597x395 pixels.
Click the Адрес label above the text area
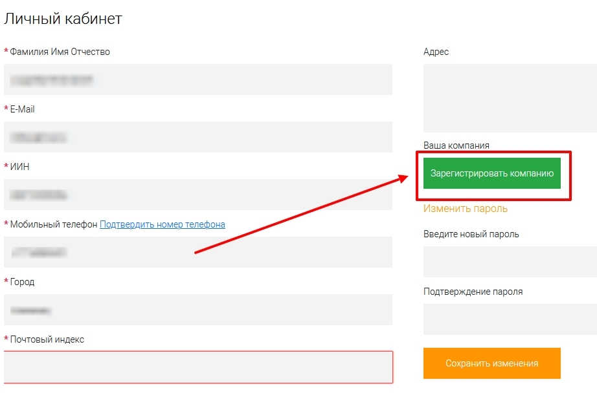(x=436, y=52)
